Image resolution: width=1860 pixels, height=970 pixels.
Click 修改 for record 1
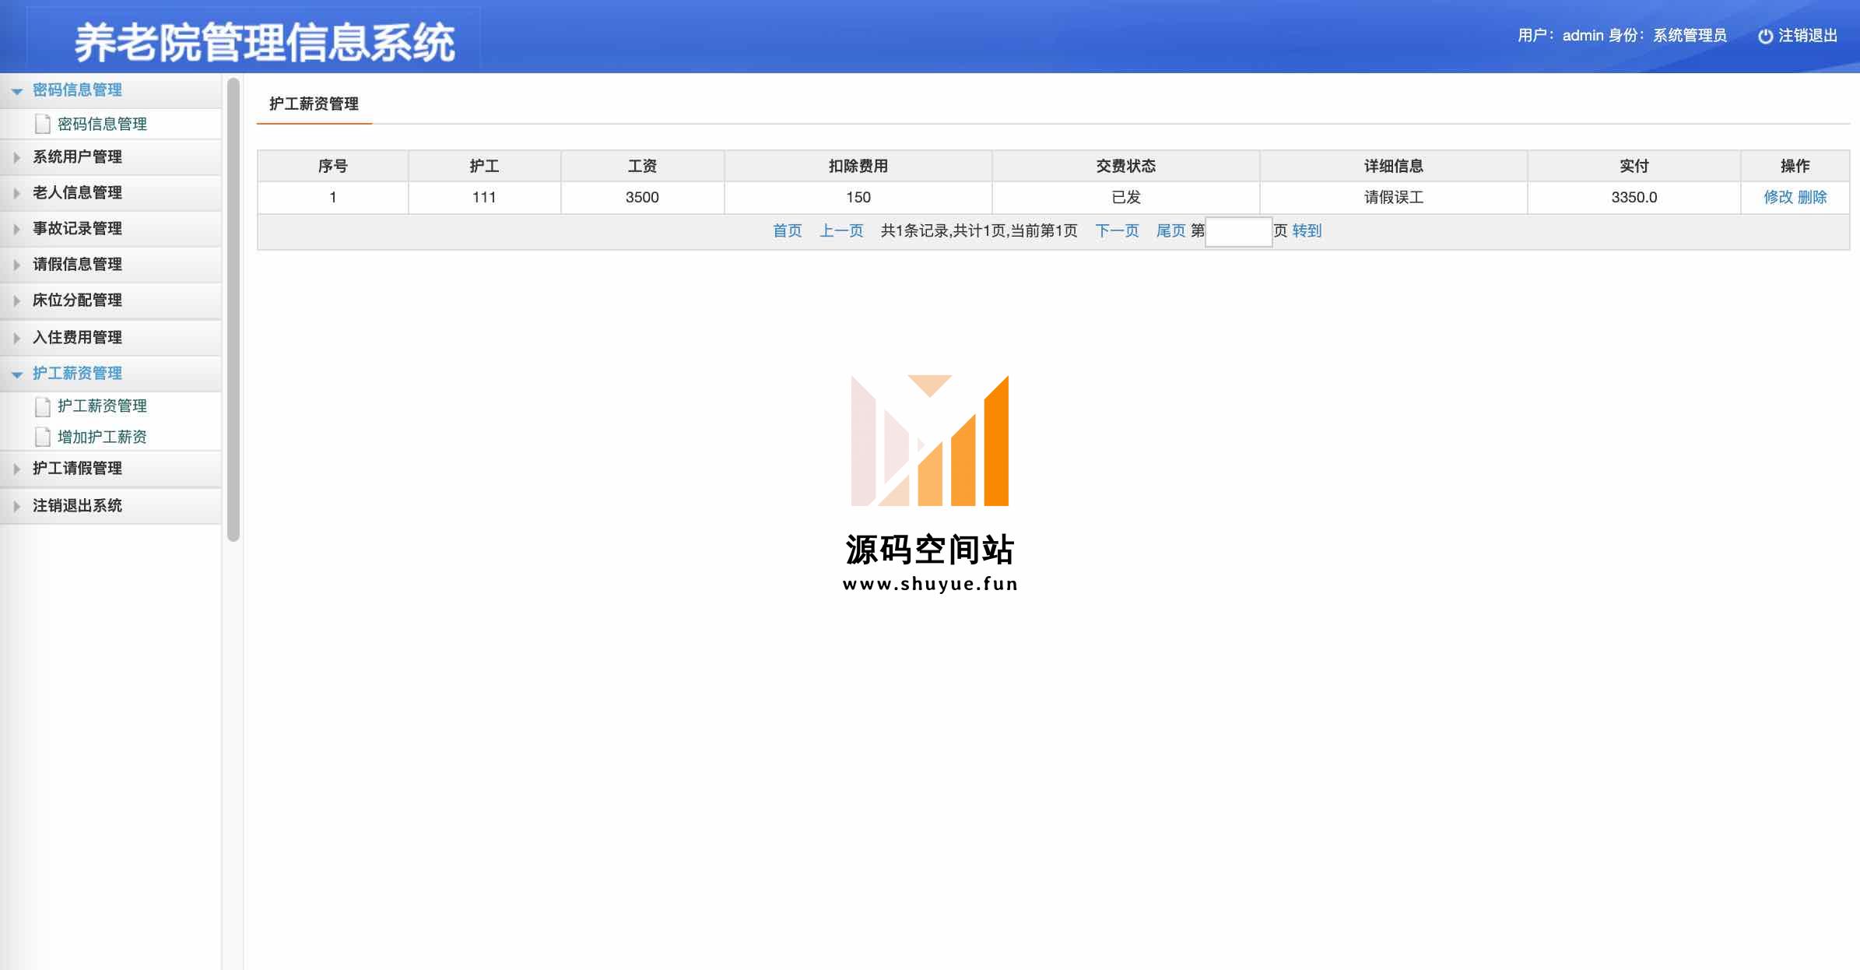(1778, 198)
